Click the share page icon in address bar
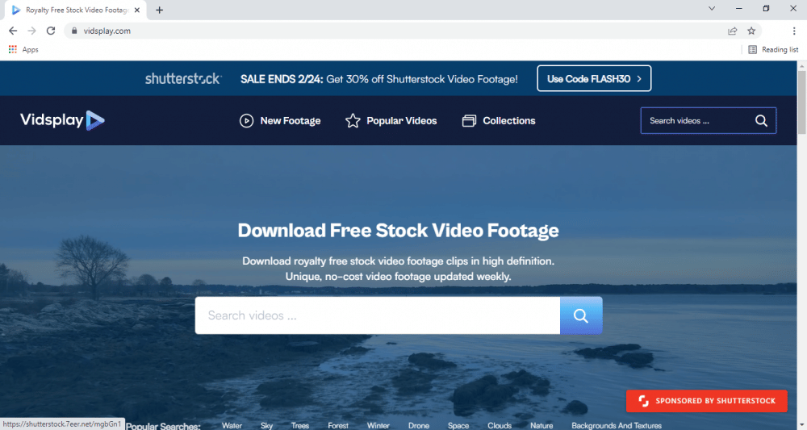This screenshot has height=430, width=807. point(732,31)
